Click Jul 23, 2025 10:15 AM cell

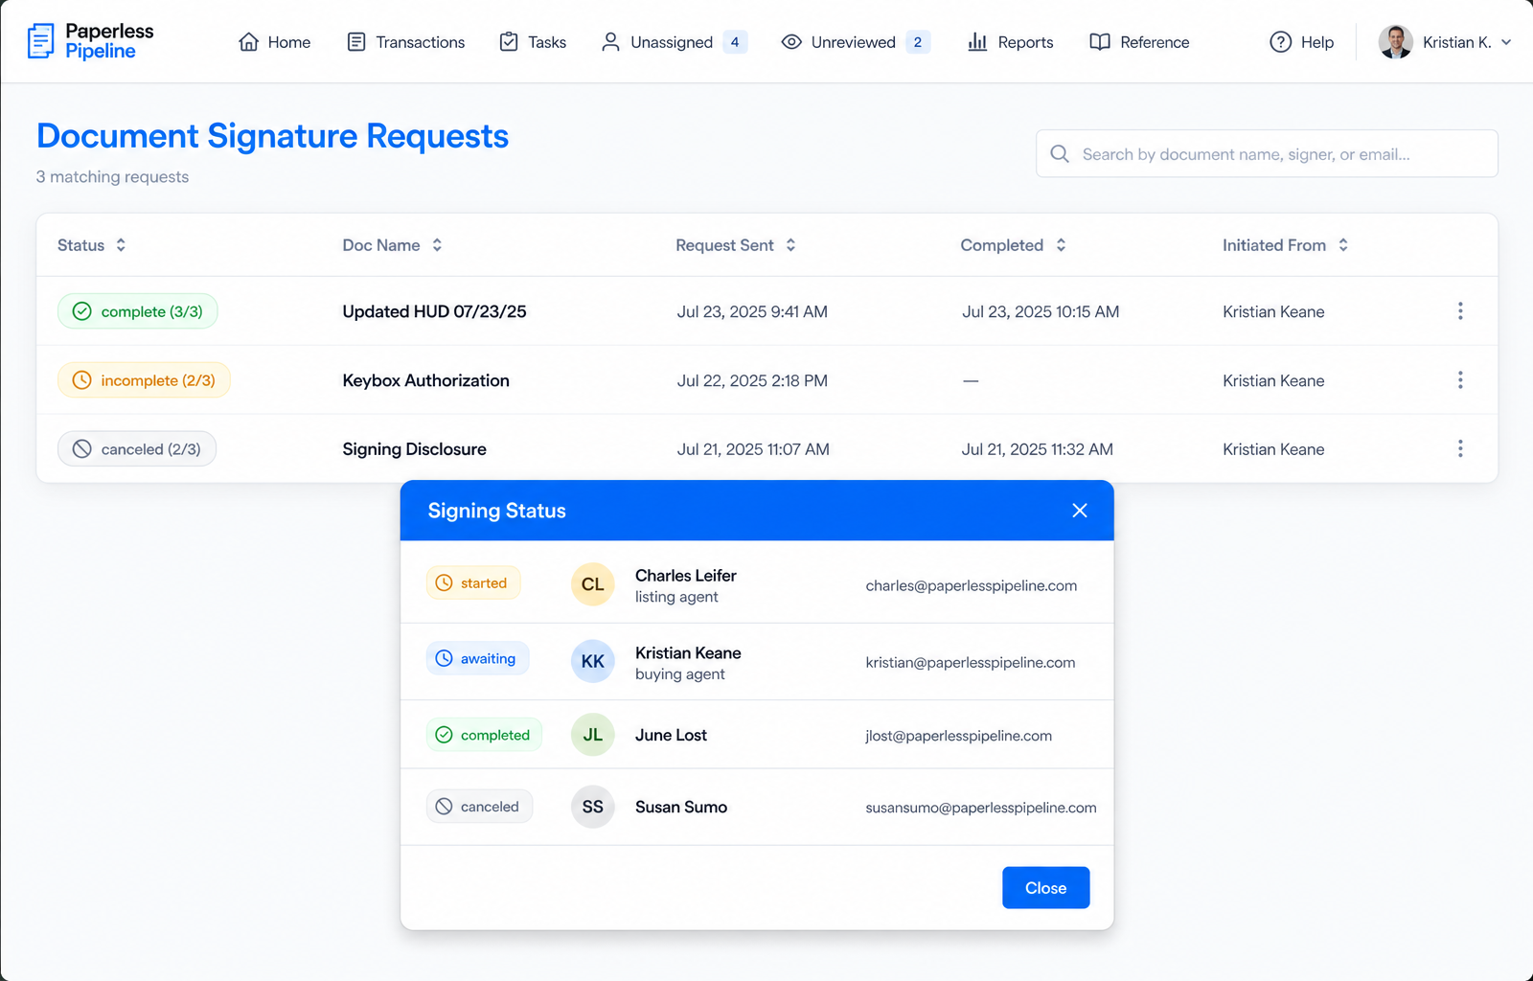(1041, 311)
